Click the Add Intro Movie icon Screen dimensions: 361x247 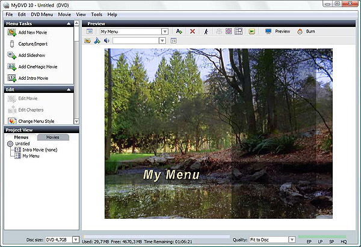[x=11, y=78]
